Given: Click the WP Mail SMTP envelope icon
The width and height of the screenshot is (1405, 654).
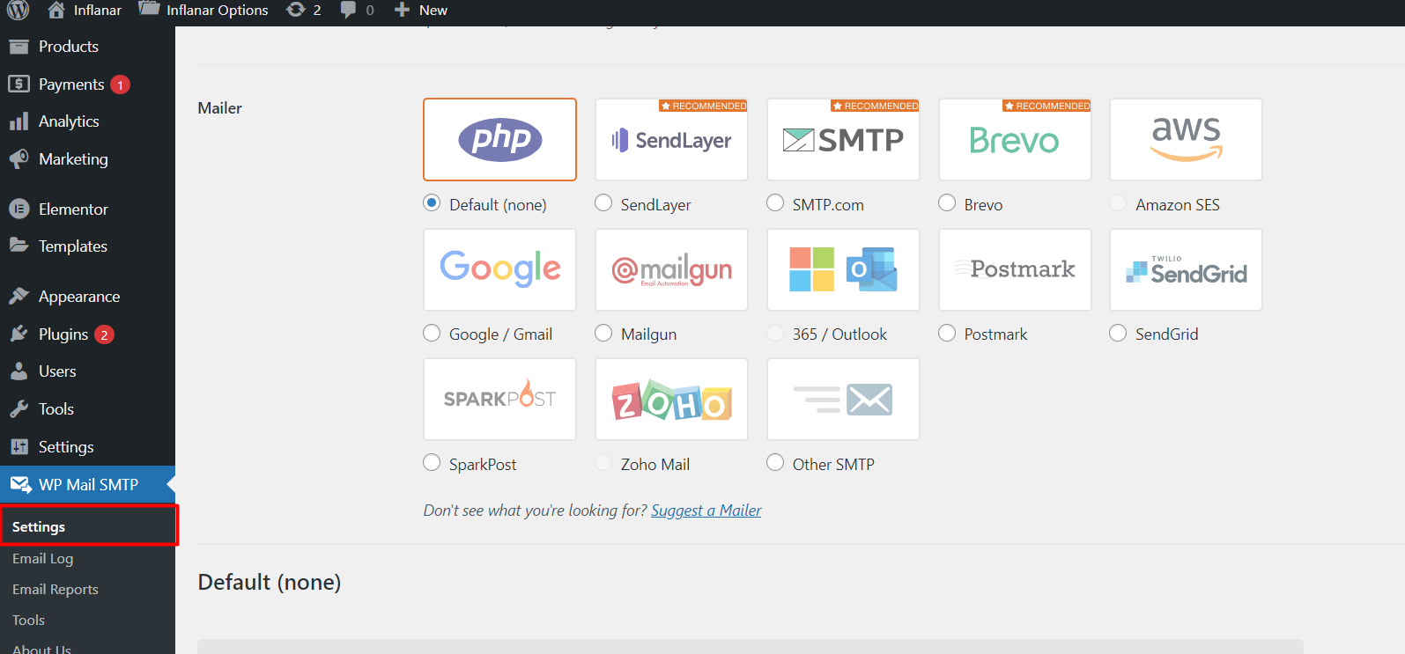Looking at the screenshot, I should [20, 484].
